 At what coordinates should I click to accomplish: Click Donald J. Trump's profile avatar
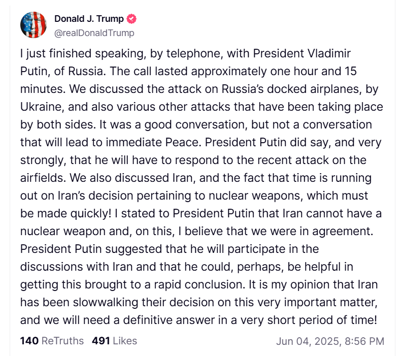(x=33, y=25)
